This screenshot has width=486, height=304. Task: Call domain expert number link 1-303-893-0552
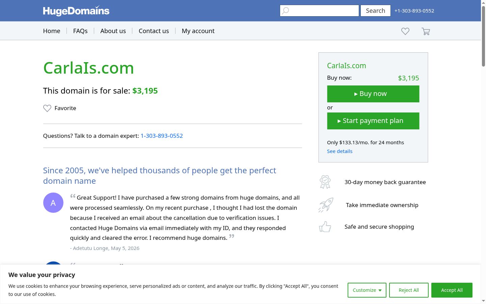tap(162, 136)
